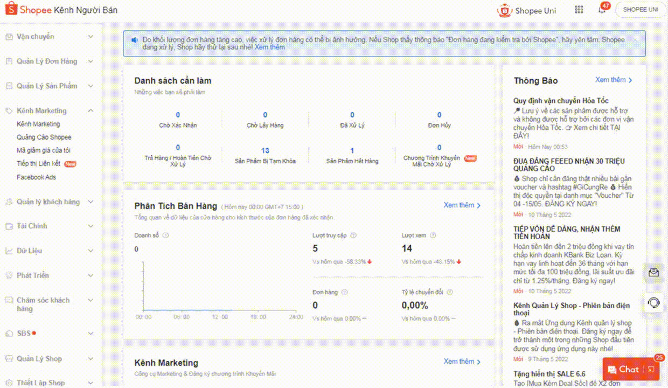Expand the Tài Chính sidebar section

[91, 226]
